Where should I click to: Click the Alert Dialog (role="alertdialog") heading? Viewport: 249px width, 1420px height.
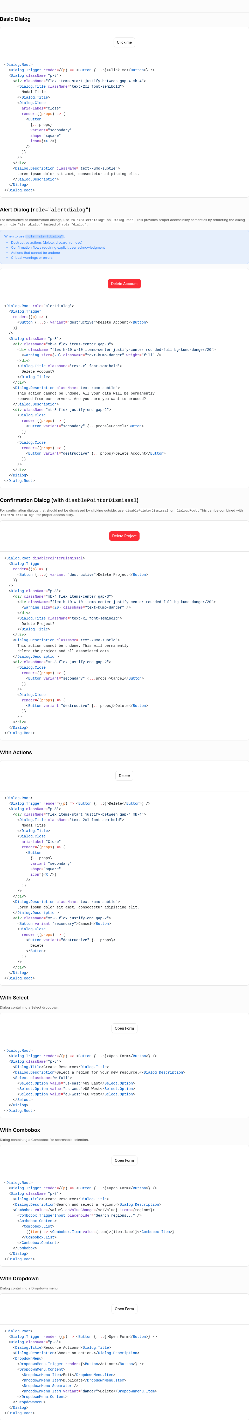[45, 210]
